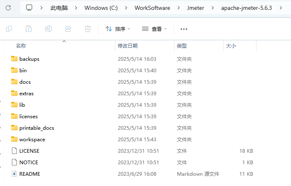Open the 查看 view dropdown
Viewport: 291px width, 186px height.
click(154, 29)
